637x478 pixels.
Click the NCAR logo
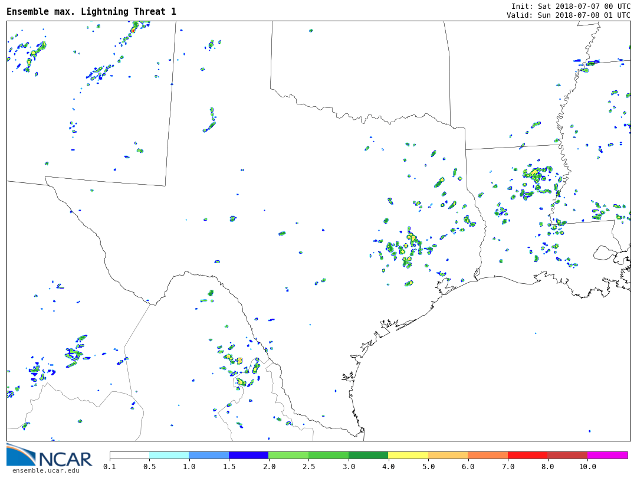(x=50, y=456)
